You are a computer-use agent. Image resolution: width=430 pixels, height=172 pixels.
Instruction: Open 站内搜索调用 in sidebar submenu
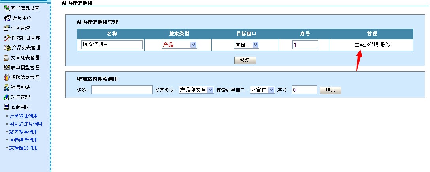click(23, 132)
